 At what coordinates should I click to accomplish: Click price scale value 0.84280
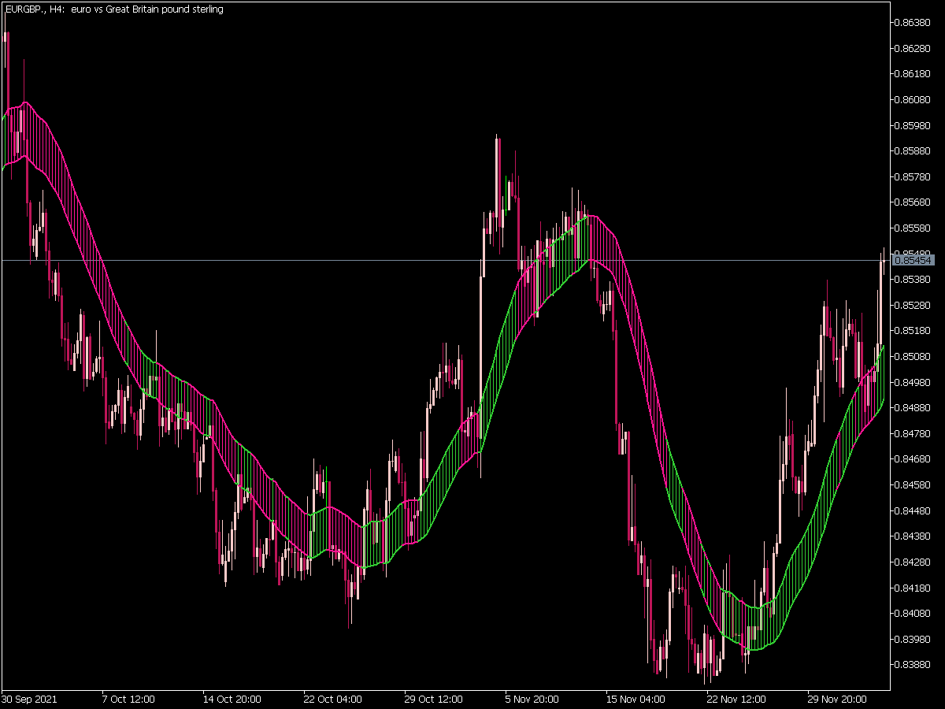coord(914,562)
